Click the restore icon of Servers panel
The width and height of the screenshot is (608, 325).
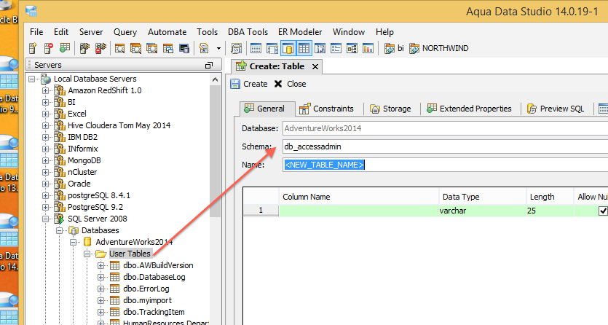[x=208, y=65]
